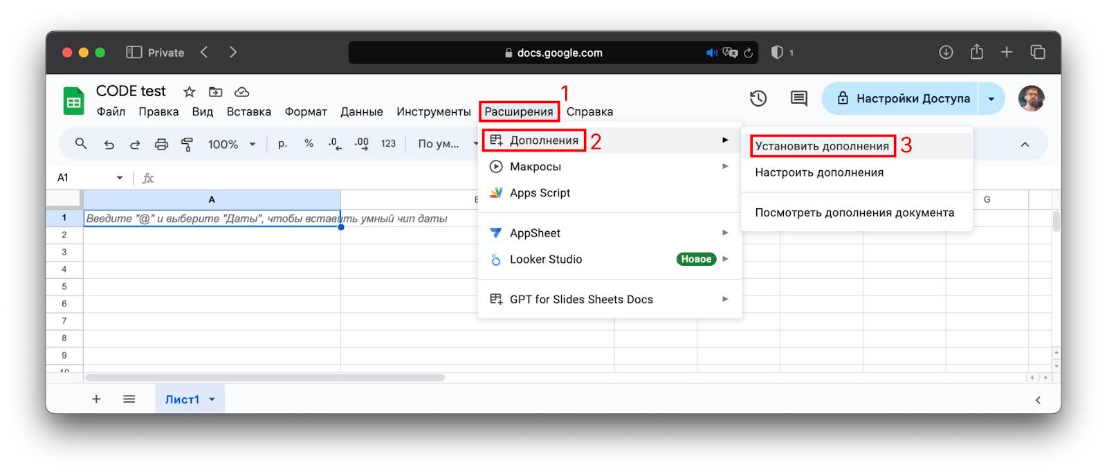Click Safari share icon
The width and height of the screenshot is (1107, 474).
tap(976, 52)
